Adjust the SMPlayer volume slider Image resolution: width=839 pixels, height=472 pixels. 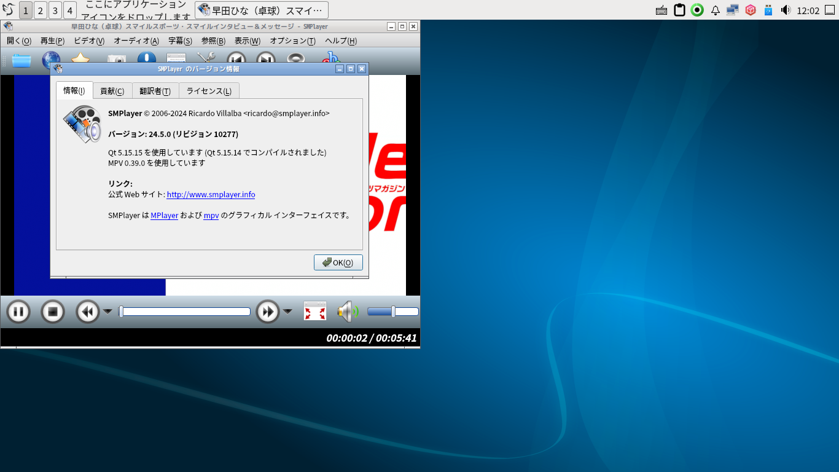coord(393,312)
